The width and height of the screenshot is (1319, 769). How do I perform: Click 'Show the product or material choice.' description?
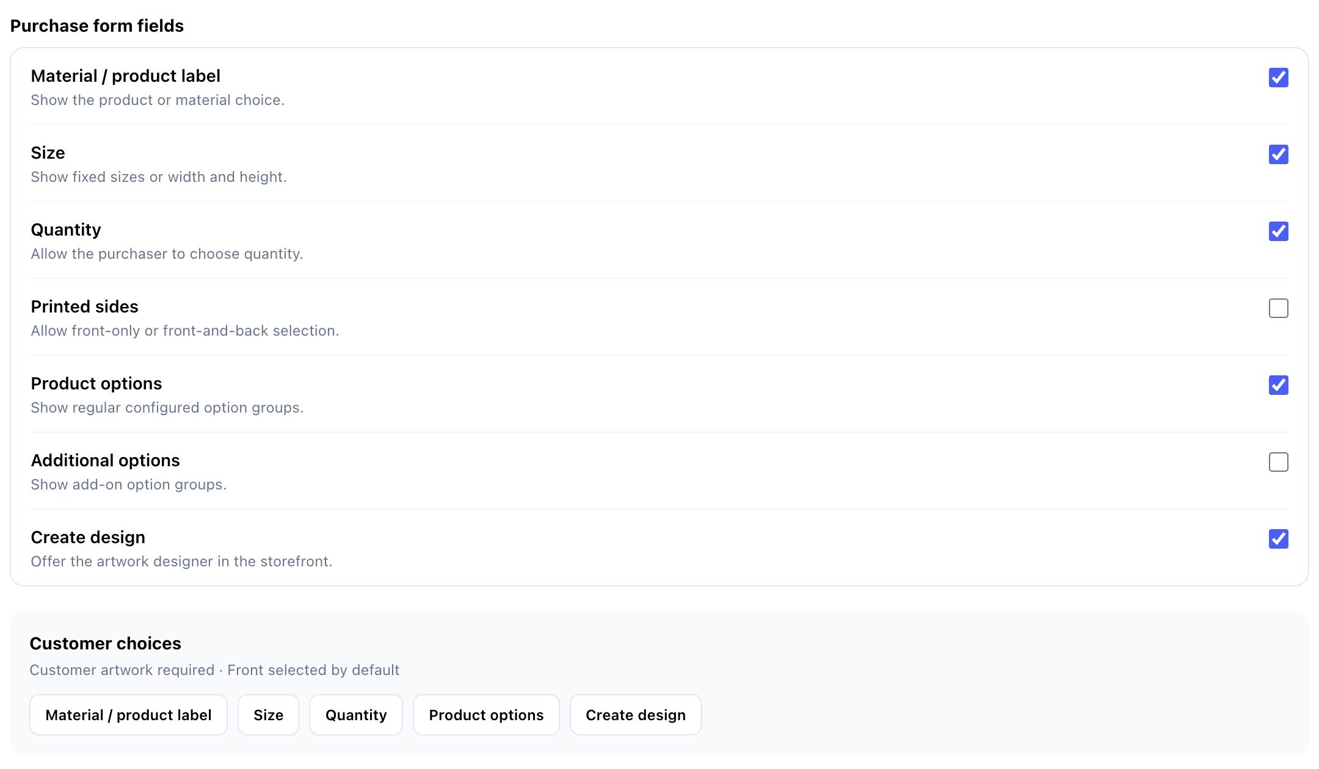pyautogui.click(x=158, y=100)
